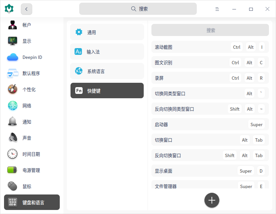The width and height of the screenshot is (276, 214).
Task: Open the hamburger menu at top right
Action: coord(217,9)
